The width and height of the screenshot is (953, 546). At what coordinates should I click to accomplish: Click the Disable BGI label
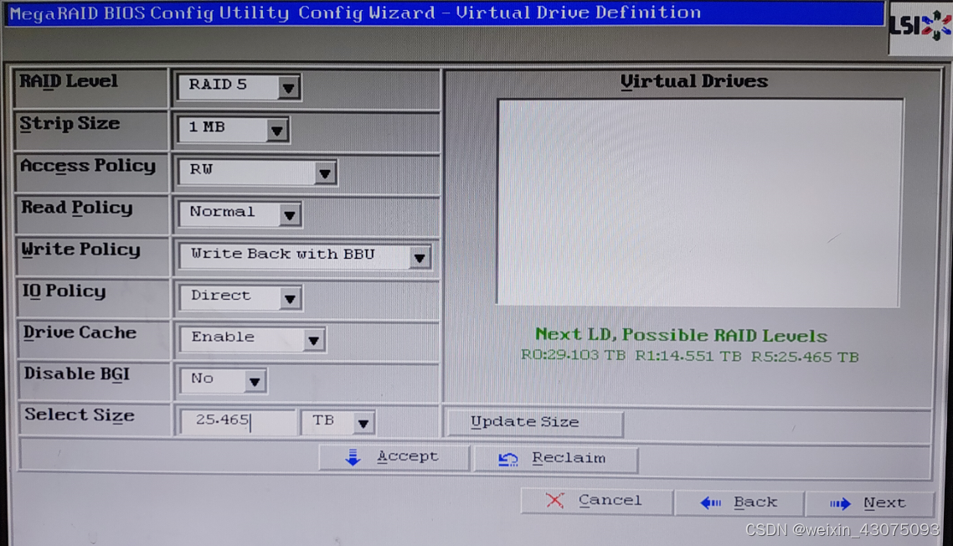point(77,374)
